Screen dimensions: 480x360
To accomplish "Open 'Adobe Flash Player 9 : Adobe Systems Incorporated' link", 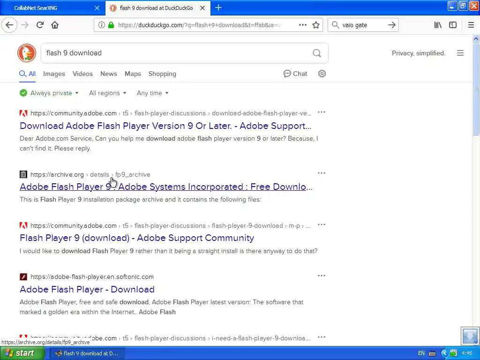I will click(166, 187).
